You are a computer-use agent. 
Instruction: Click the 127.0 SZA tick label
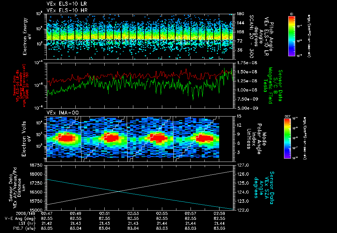coord(243,165)
